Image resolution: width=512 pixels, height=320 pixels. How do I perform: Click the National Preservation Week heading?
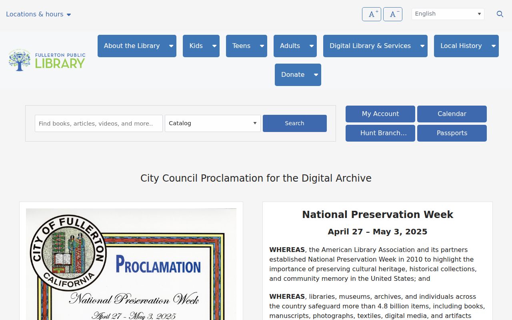tap(378, 215)
